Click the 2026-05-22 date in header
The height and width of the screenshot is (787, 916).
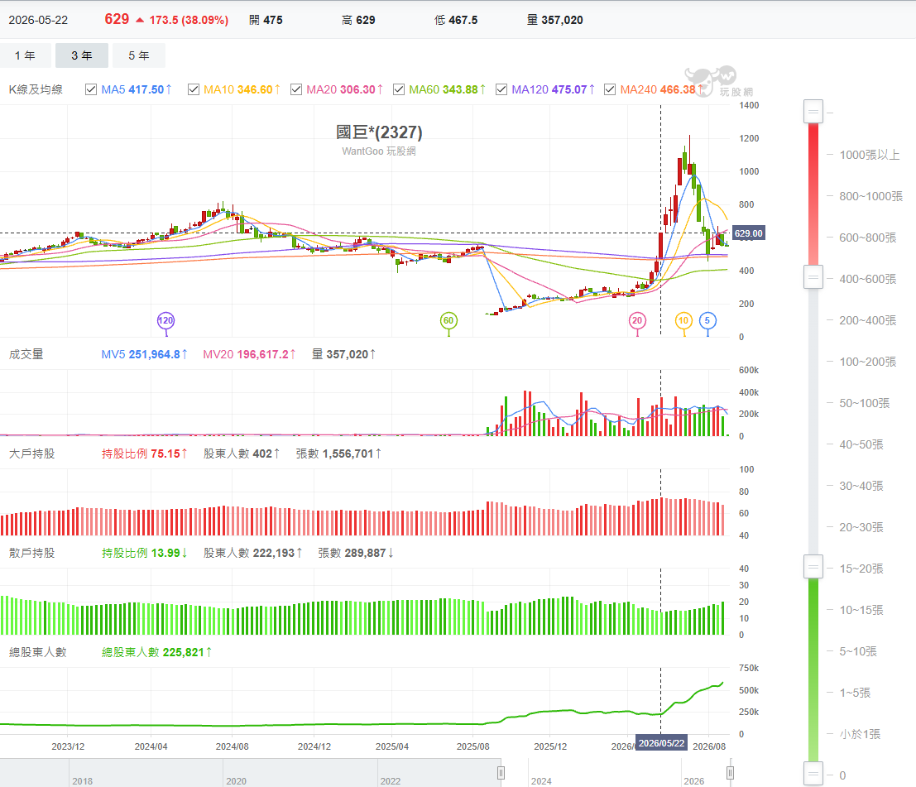point(38,20)
